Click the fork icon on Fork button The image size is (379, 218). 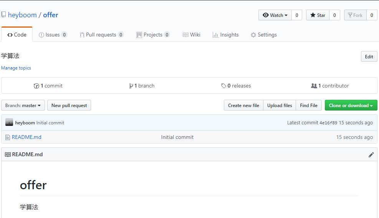click(350, 15)
